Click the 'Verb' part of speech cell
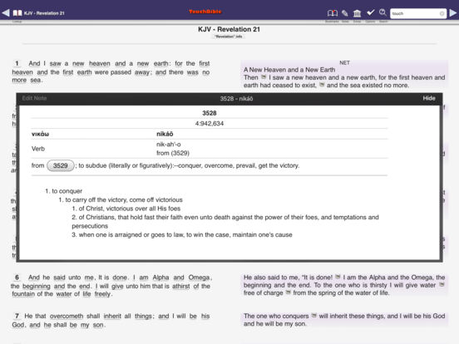 point(38,149)
